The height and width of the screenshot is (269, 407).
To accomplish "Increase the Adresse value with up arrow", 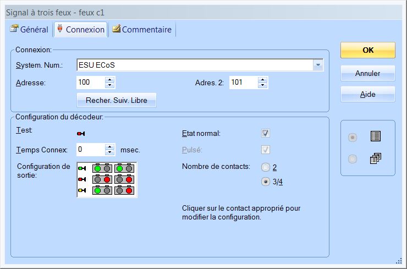I will pos(110,80).
